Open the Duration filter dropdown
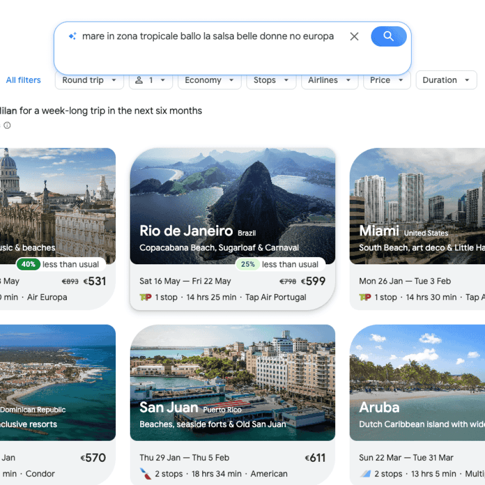Viewport: 485px width, 485px height. click(x=446, y=80)
